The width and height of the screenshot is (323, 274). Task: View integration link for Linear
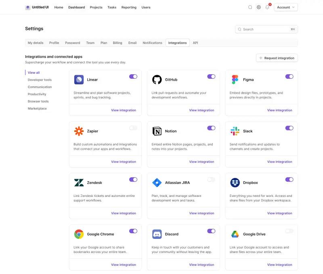tap(124, 110)
